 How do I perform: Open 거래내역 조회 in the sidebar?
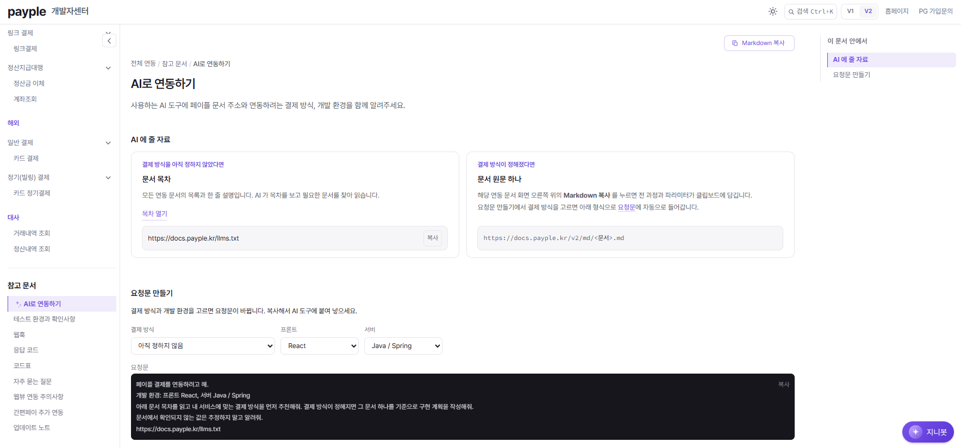pyautogui.click(x=32, y=234)
